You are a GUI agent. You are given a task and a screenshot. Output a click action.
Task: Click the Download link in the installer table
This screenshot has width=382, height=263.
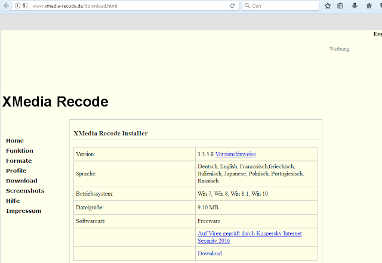click(x=210, y=253)
